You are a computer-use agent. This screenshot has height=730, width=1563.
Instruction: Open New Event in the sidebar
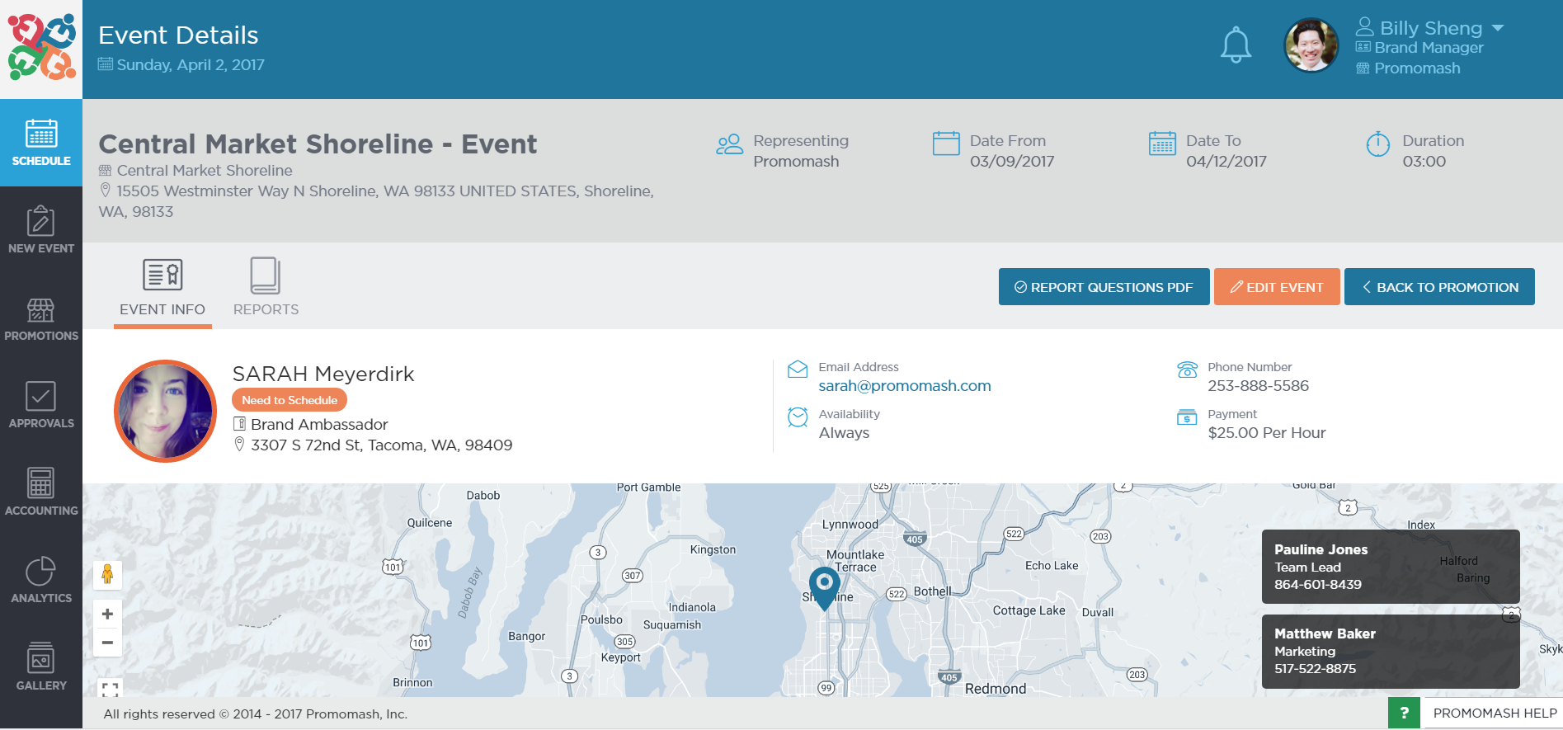pyautogui.click(x=41, y=230)
